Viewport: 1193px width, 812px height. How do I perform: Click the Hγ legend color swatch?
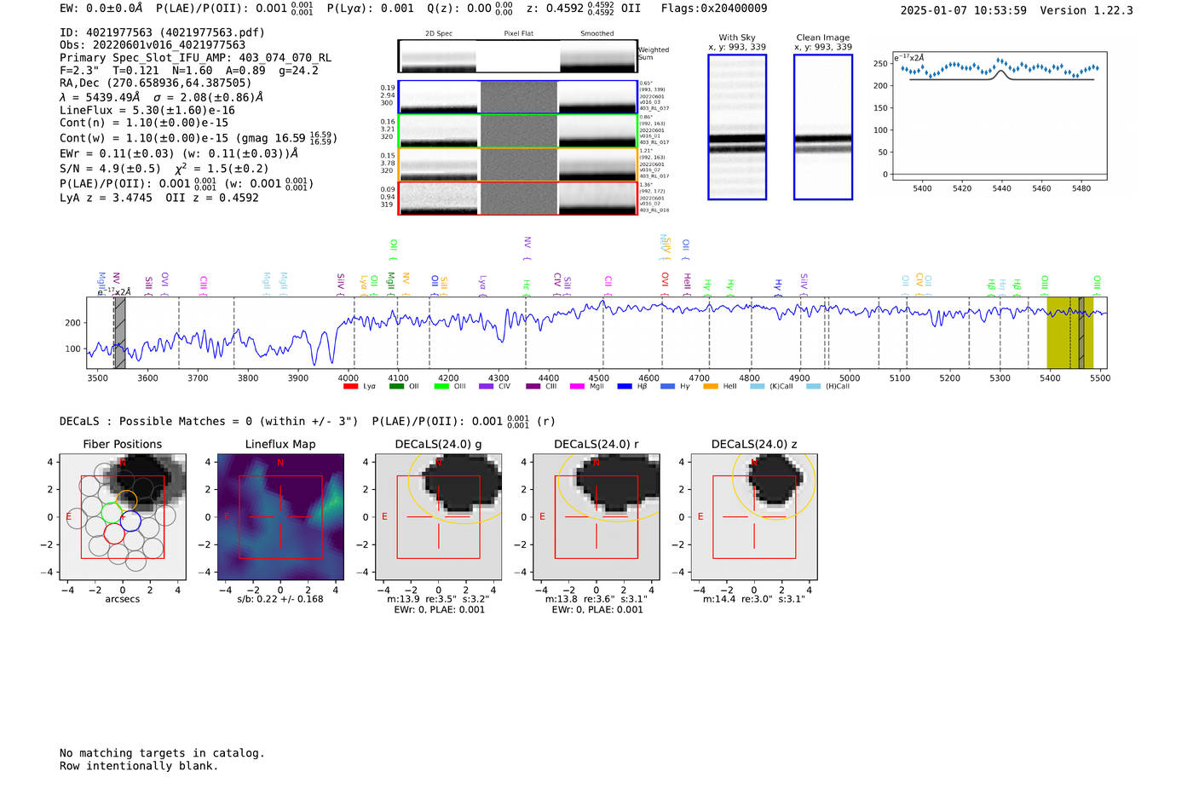(667, 387)
